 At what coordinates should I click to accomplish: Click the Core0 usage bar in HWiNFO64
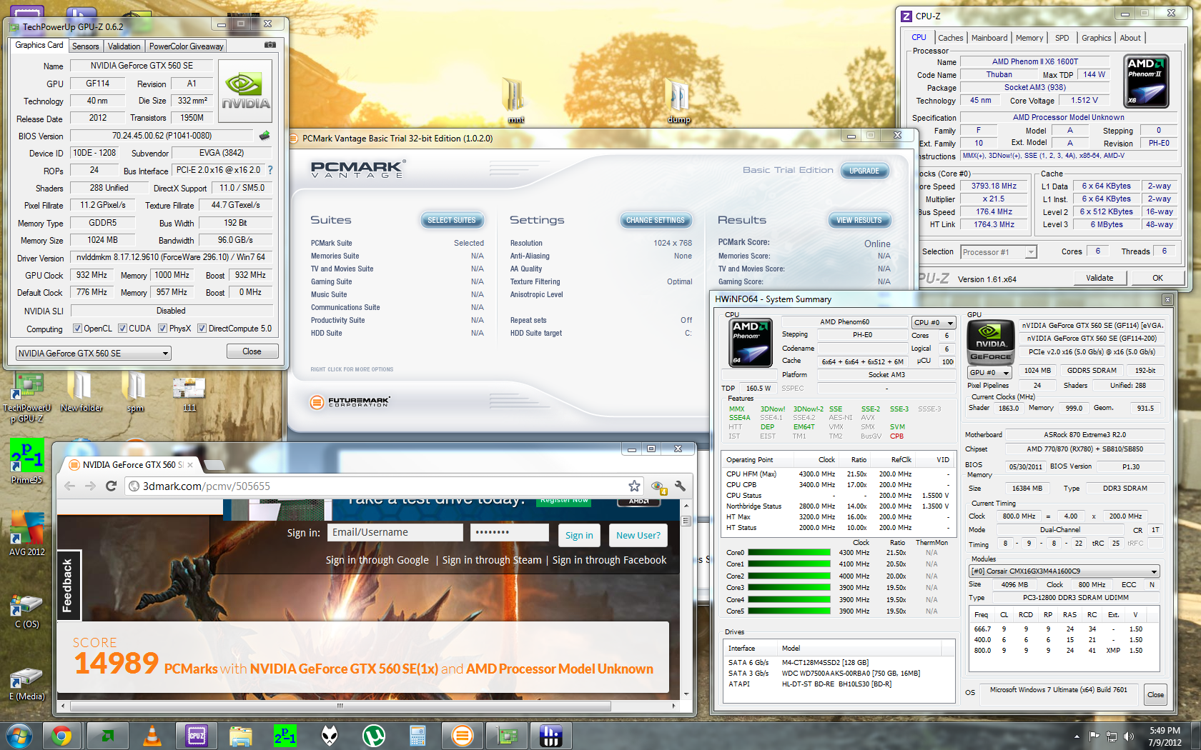coord(789,552)
